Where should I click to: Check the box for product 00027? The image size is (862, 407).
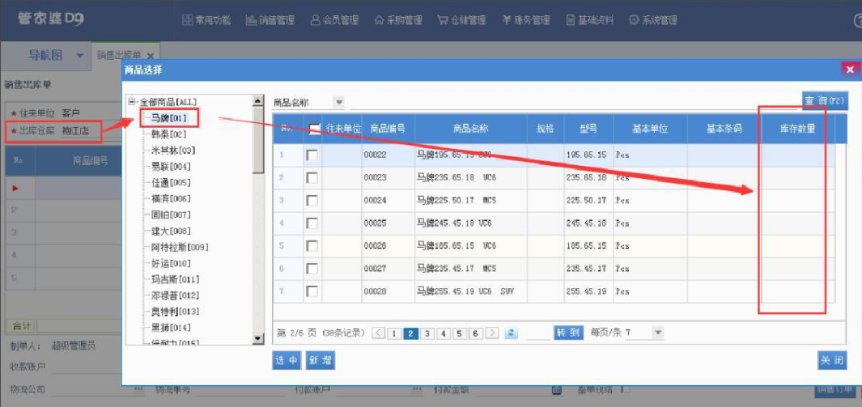[312, 269]
